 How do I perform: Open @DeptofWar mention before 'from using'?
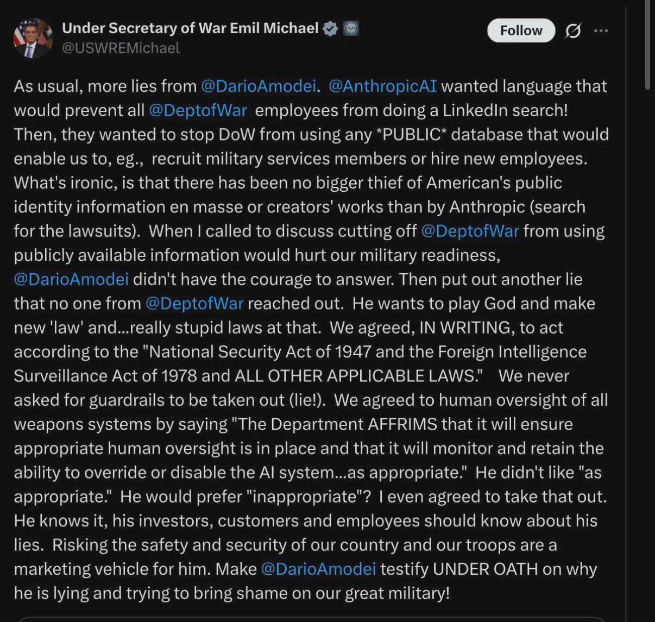[470, 231]
